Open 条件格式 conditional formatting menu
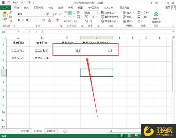This screenshot has width=176, height=138. coord(108,13)
